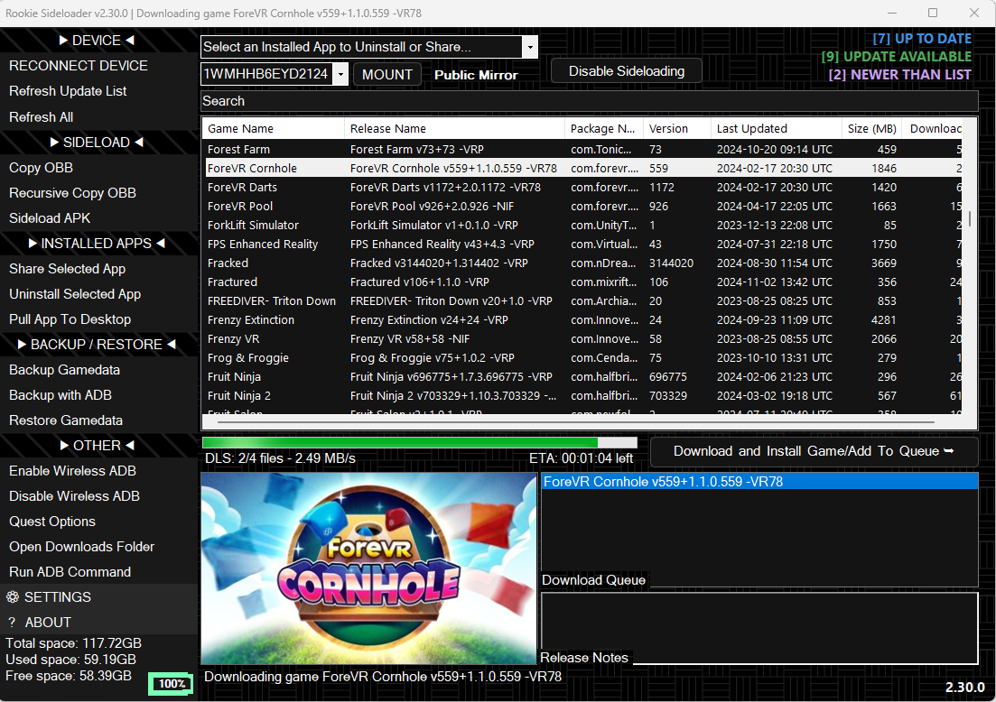
Task: Click the MOUNT button
Action: (386, 74)
